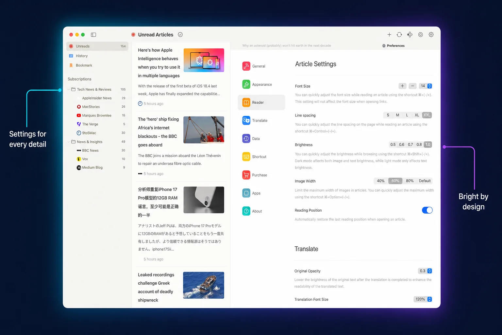Select the MacStories feed icon

pos(79,107)
